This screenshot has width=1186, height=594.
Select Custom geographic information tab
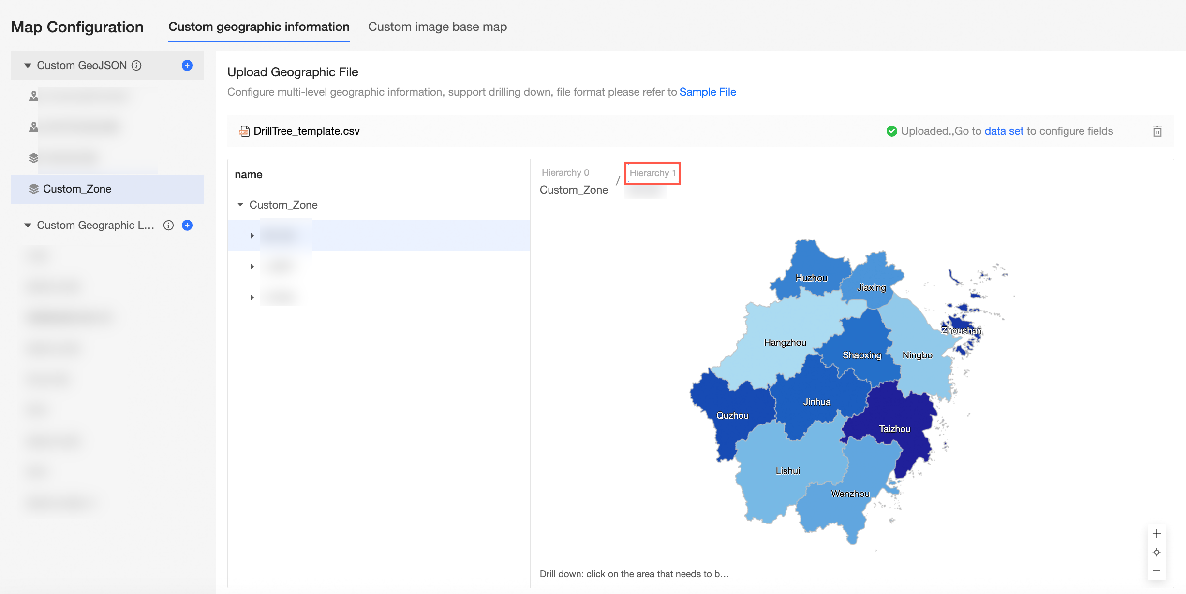(x=259, y=27)
